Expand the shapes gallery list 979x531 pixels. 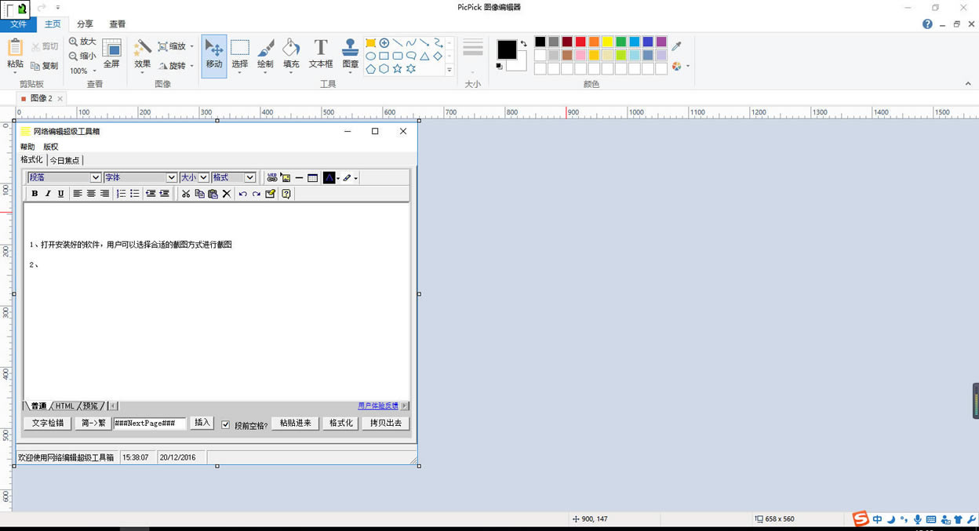[x=449, y=70]
